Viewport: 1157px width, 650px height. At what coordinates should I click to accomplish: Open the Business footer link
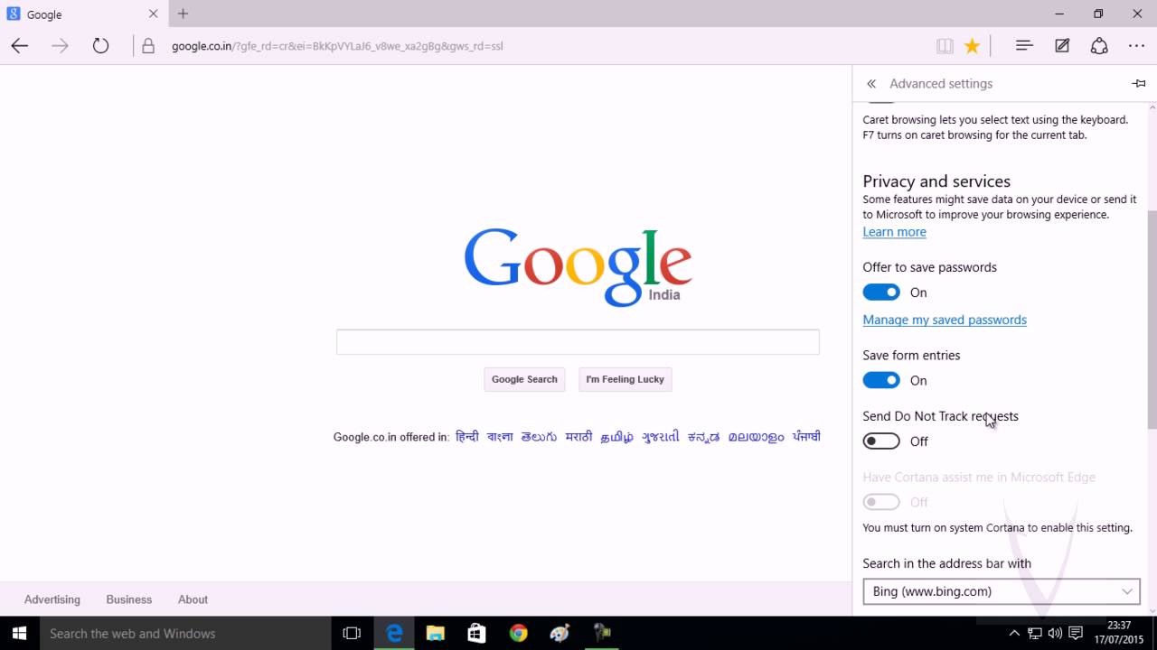(x=129, y=599)
